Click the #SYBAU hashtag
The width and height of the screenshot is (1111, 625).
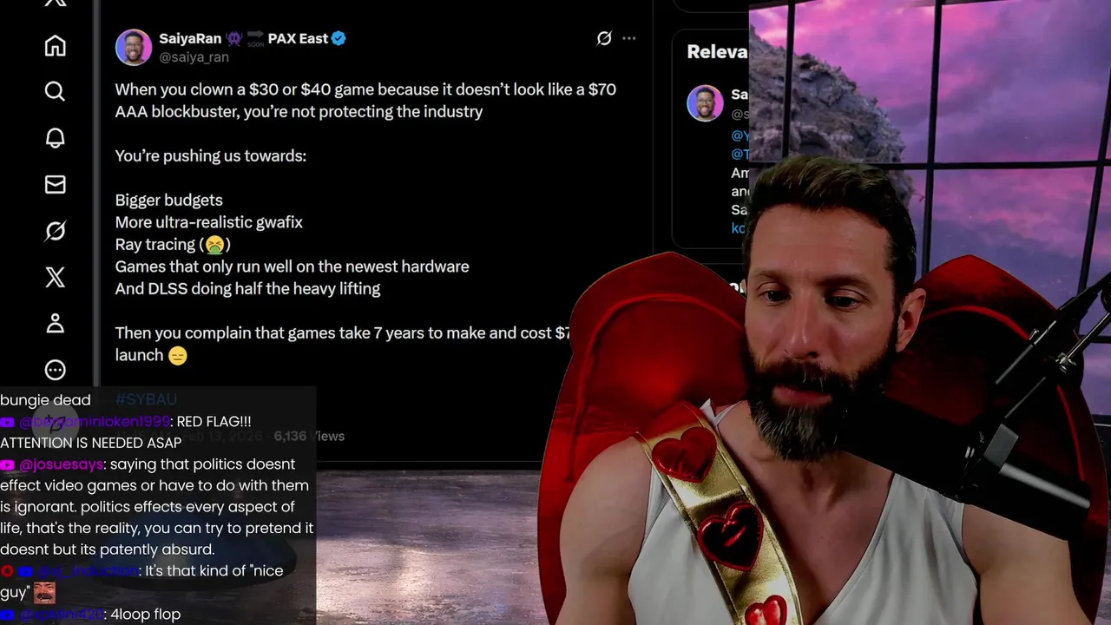(146, 399)
